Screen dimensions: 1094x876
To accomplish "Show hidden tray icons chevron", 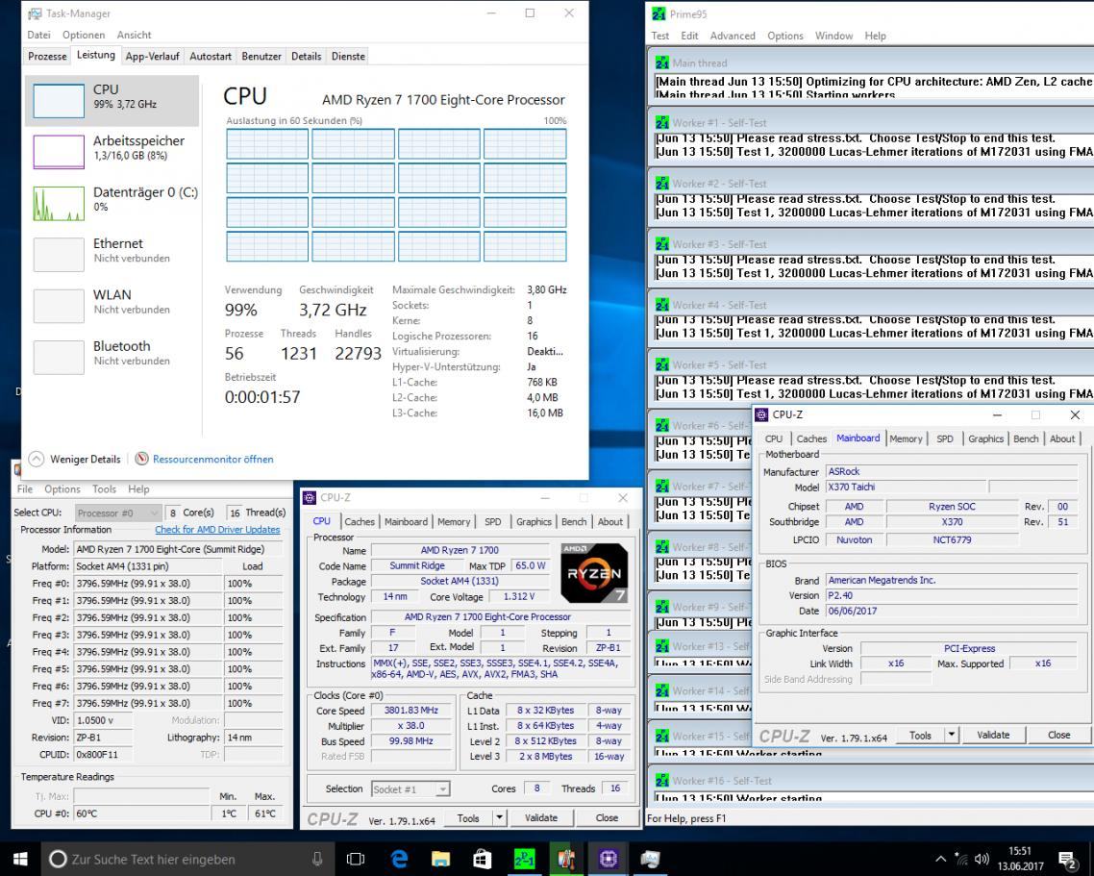I will pos(940,860).
